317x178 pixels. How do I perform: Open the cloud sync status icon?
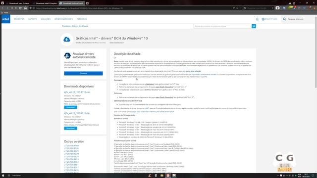(290, 3)
